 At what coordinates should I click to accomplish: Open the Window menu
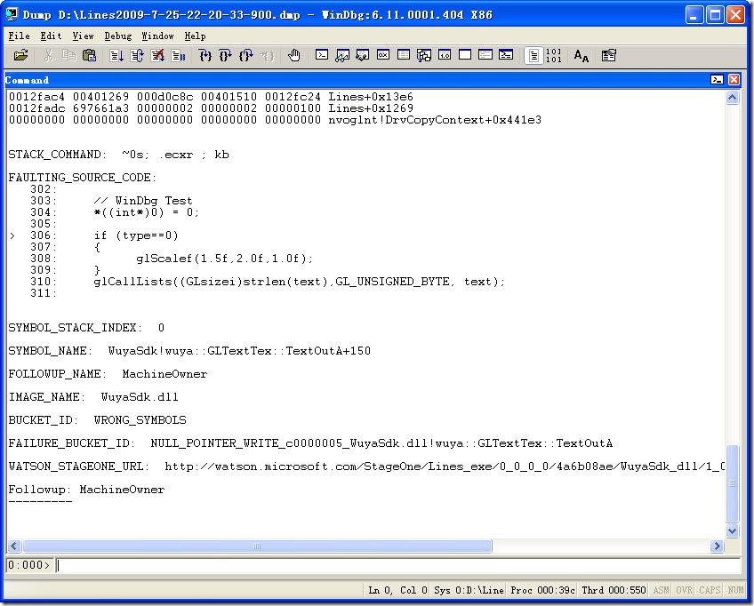tap(157, 36)
